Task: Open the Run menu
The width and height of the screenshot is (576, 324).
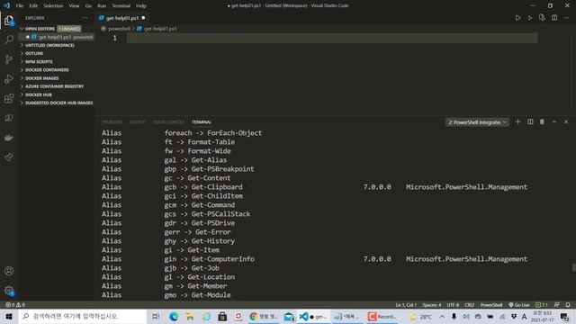Action: [x=102, y=6]
